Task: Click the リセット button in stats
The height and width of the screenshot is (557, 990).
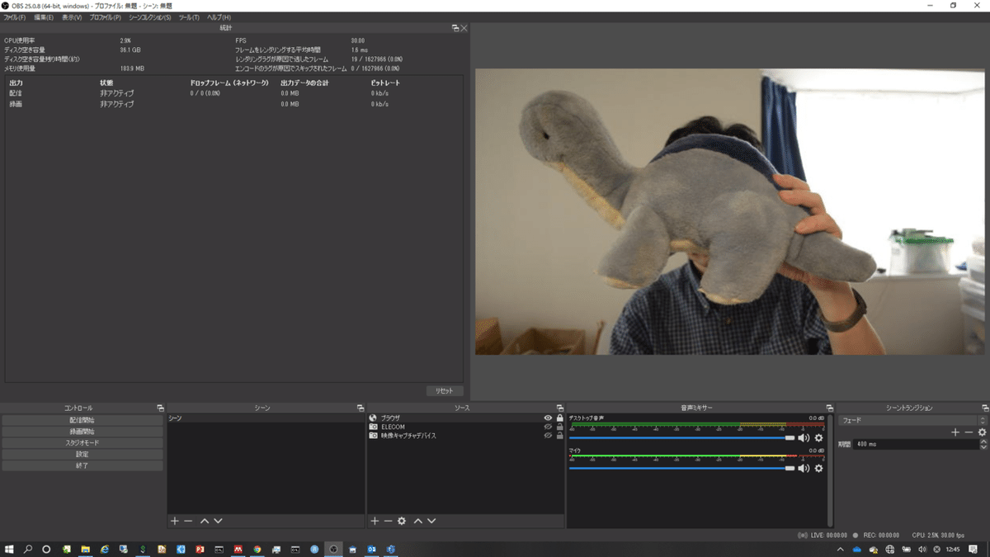Action: coord(445,391)
